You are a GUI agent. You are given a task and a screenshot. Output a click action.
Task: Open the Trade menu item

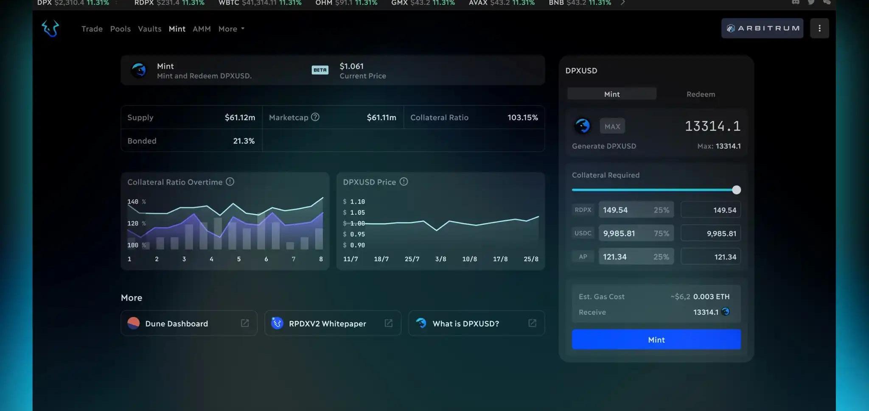[x=92, y=29]
